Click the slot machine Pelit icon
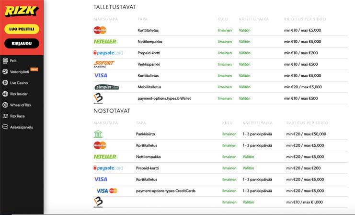This screenshot has width=355, height=215. coord(5,60)
